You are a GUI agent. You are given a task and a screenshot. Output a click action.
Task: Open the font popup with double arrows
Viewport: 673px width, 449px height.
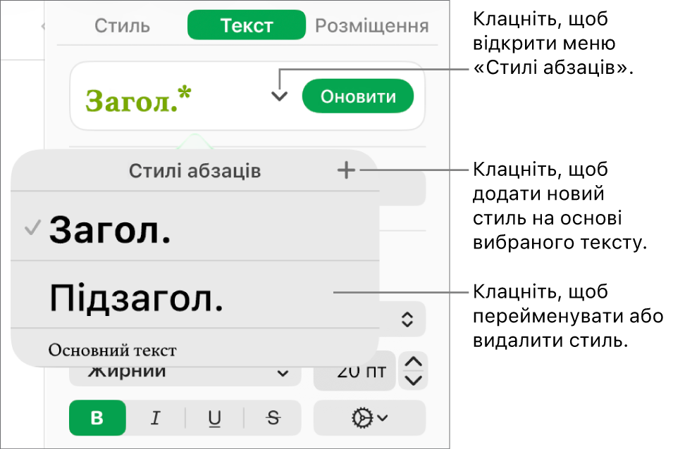407,320
